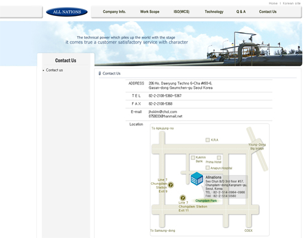Open the Company Info. menu

point(114,12)
